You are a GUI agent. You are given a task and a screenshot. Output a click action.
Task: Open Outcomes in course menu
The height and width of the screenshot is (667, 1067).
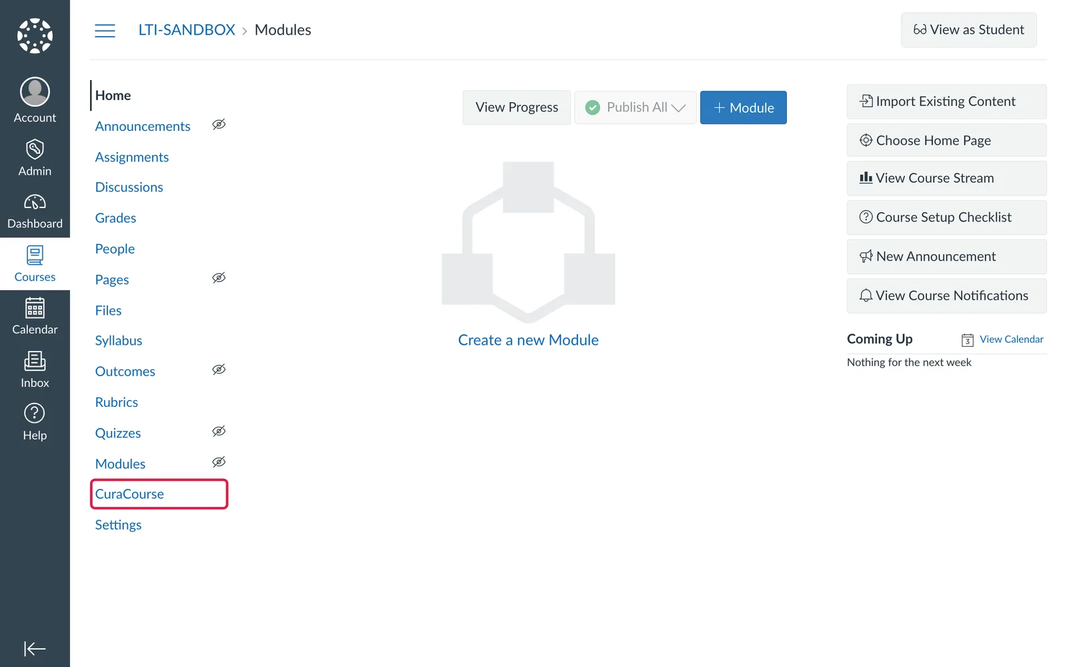coord(125,372)
